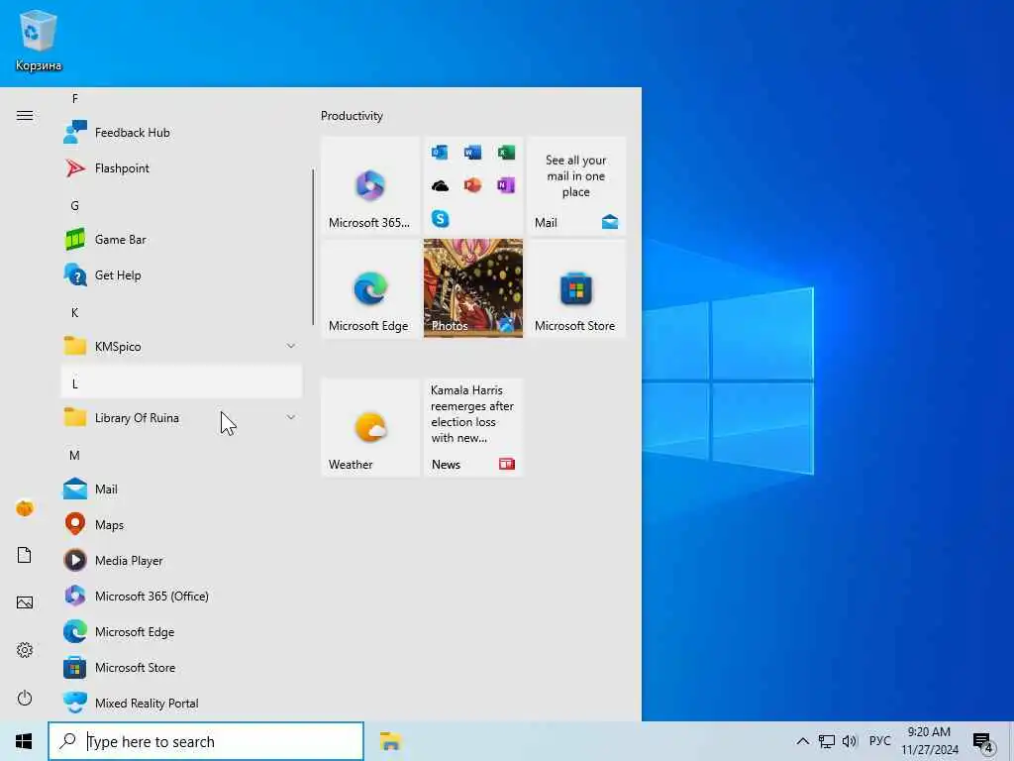
Task: Click the Productivity group heading
Action: pos(352,116)
